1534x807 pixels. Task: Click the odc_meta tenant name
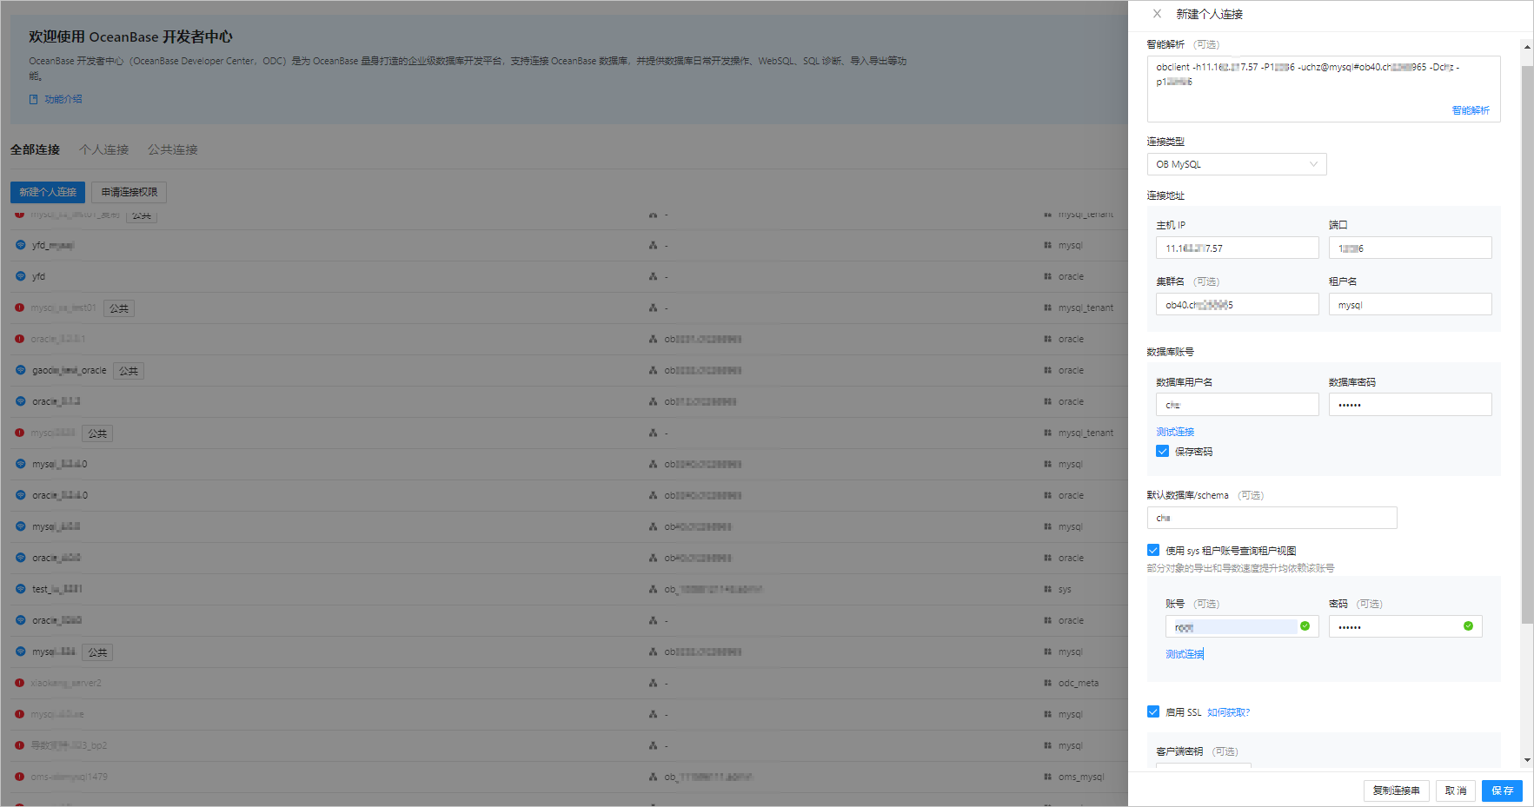1079,683
